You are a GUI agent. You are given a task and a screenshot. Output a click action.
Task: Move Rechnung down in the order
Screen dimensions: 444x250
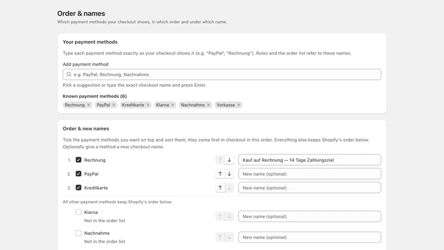[x=229, y=160]
